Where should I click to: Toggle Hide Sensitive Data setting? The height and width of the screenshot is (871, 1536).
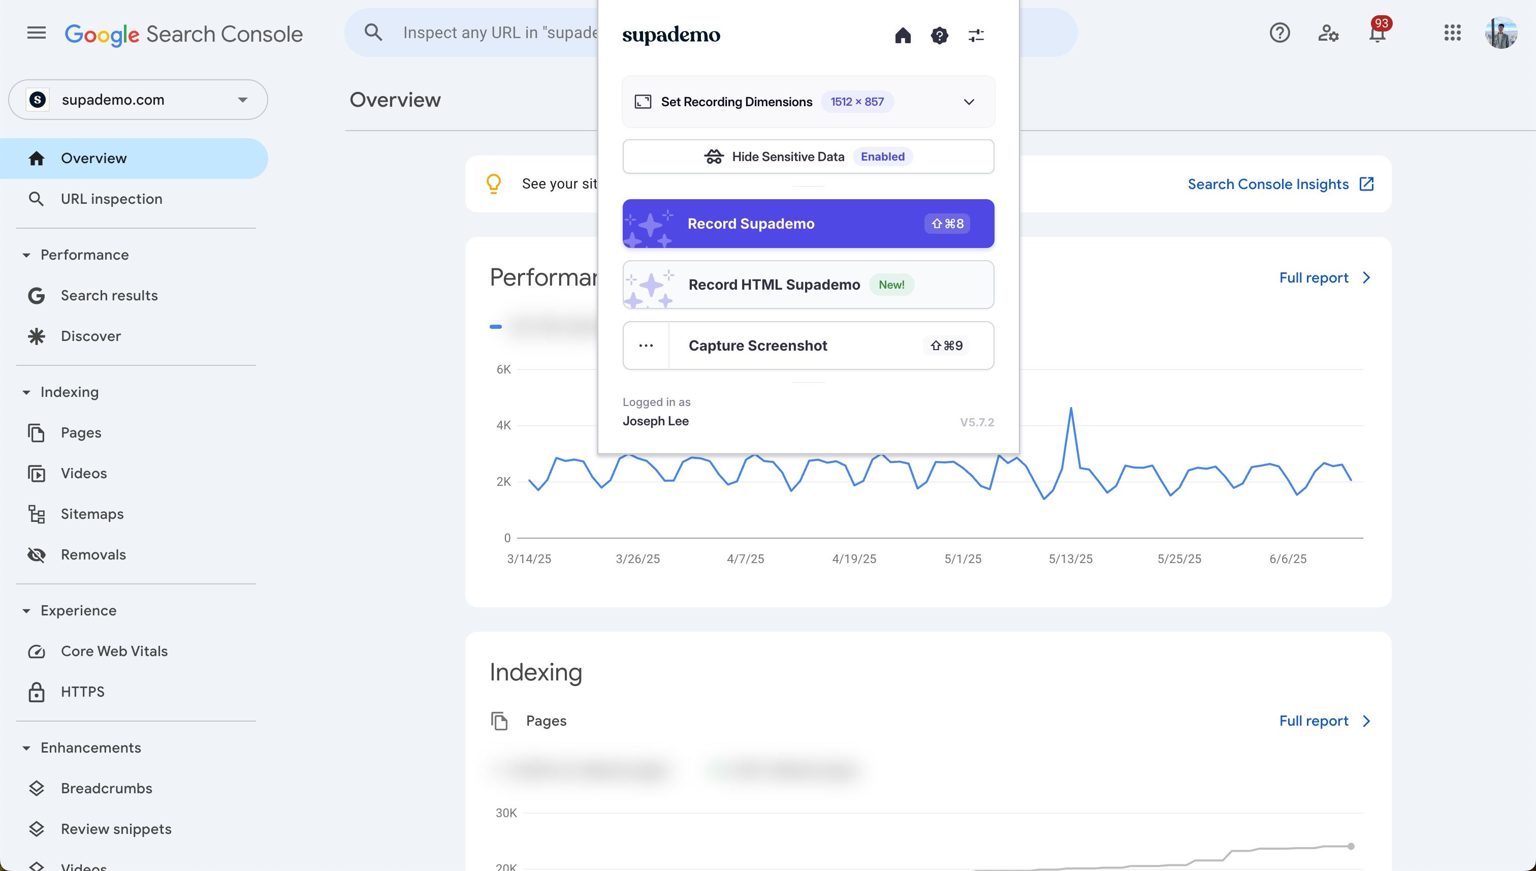coord(808,157)
